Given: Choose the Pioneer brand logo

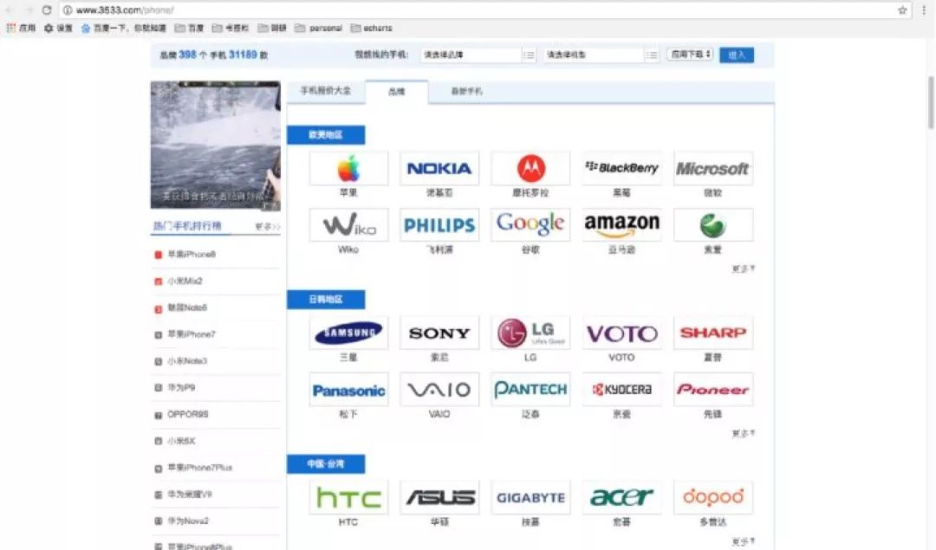Looking at the screenshot, I should (x=712, y=390).
